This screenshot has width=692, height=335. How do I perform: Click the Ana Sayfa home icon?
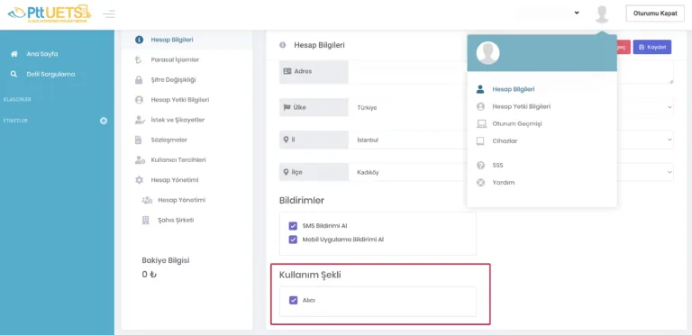(x=14, y=54)
